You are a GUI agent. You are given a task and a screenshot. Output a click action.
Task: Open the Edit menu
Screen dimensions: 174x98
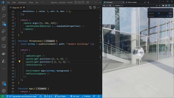click(x=14, y=2)
